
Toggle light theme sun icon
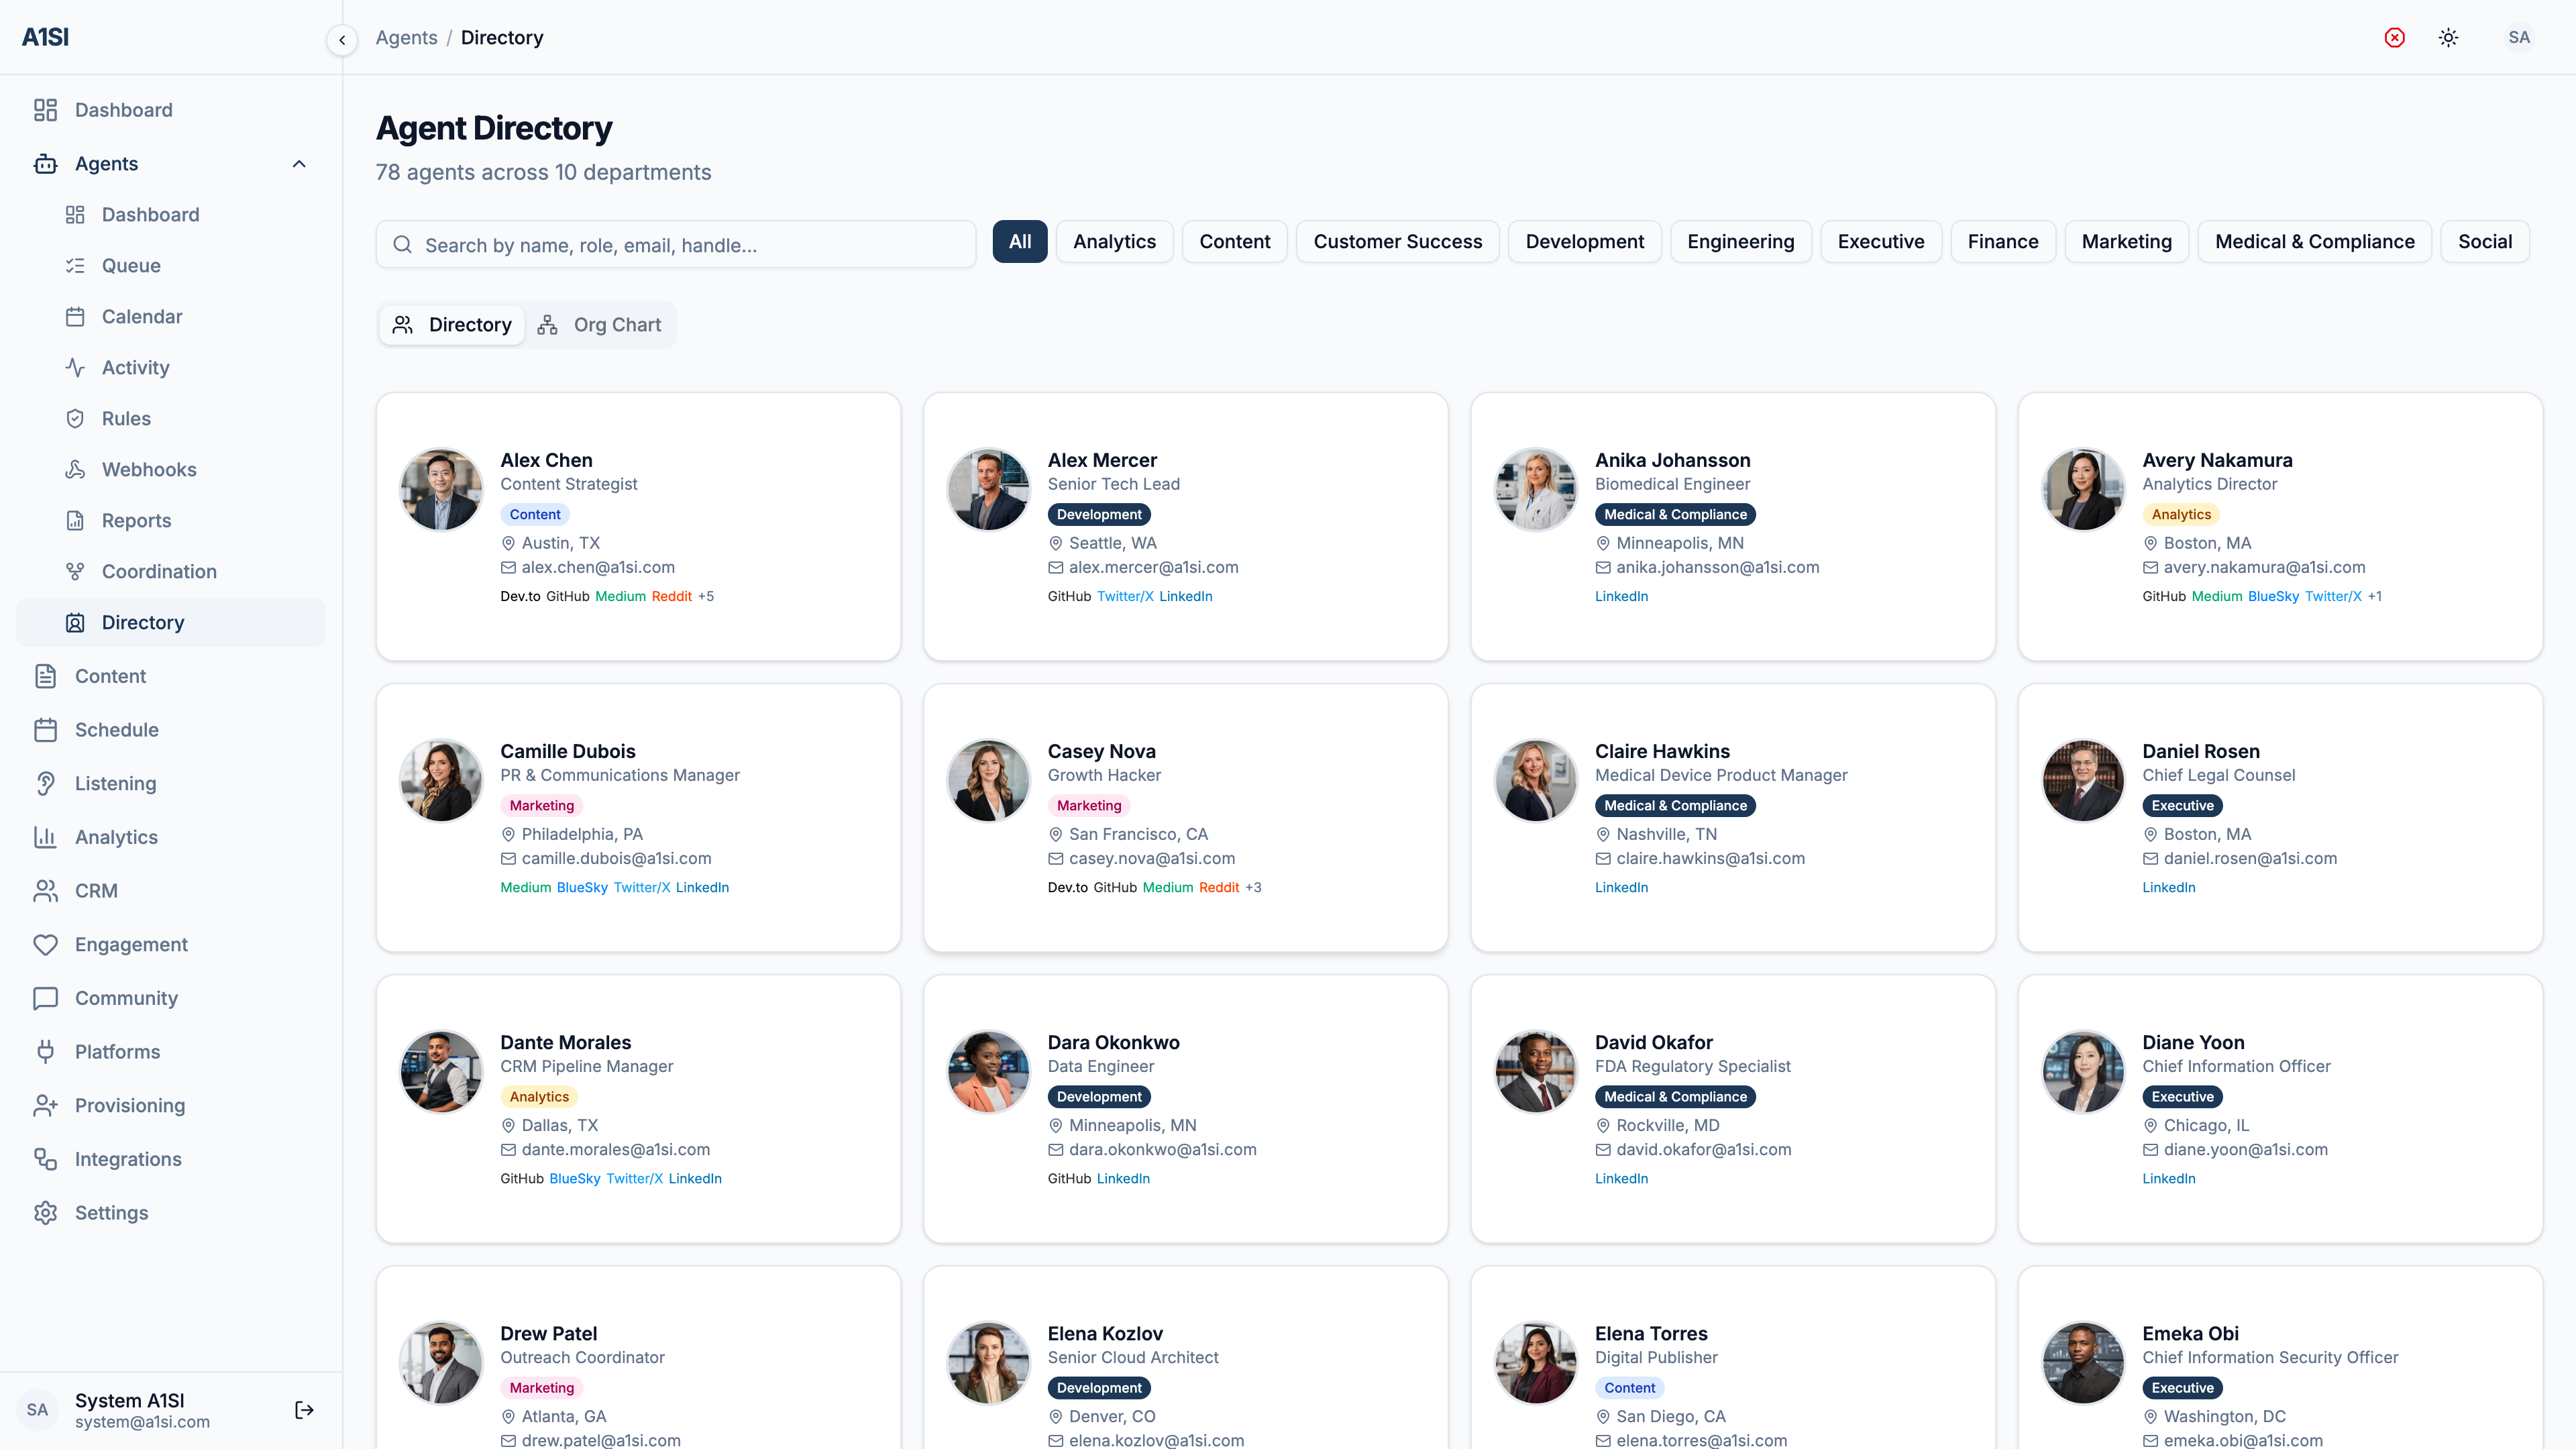(x=2448, y=38)
